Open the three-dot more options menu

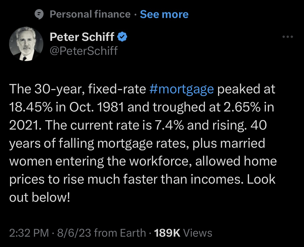pyautogui.click(x=288, y=37)
